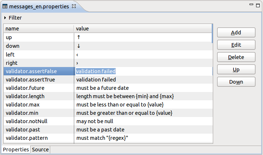The height and width of the screenshot is (155, 263).
Task: Close the messages_en.properties tab
Action: (74, 7)
